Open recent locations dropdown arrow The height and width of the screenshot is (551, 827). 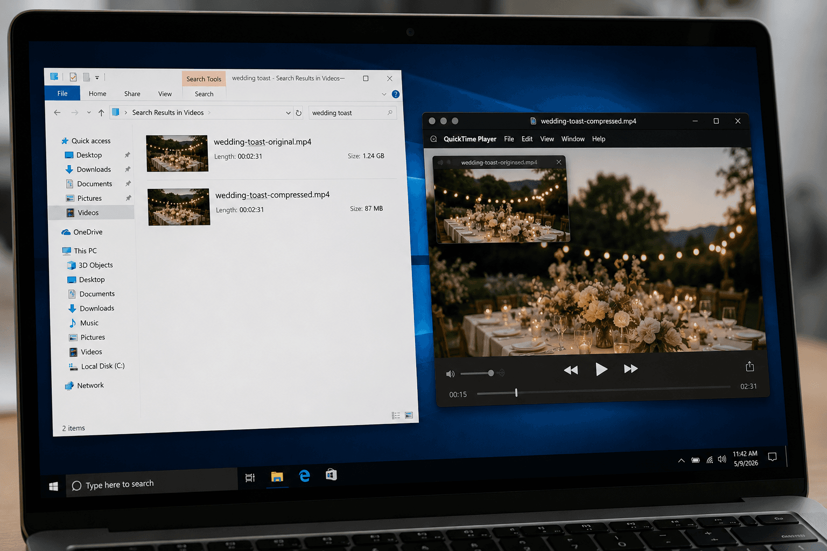pyautogui.click(x=89, y=113)
